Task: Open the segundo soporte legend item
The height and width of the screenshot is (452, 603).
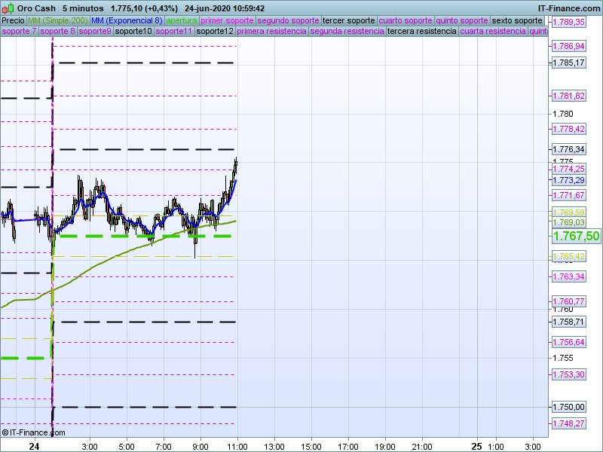Action: (288, 20)
